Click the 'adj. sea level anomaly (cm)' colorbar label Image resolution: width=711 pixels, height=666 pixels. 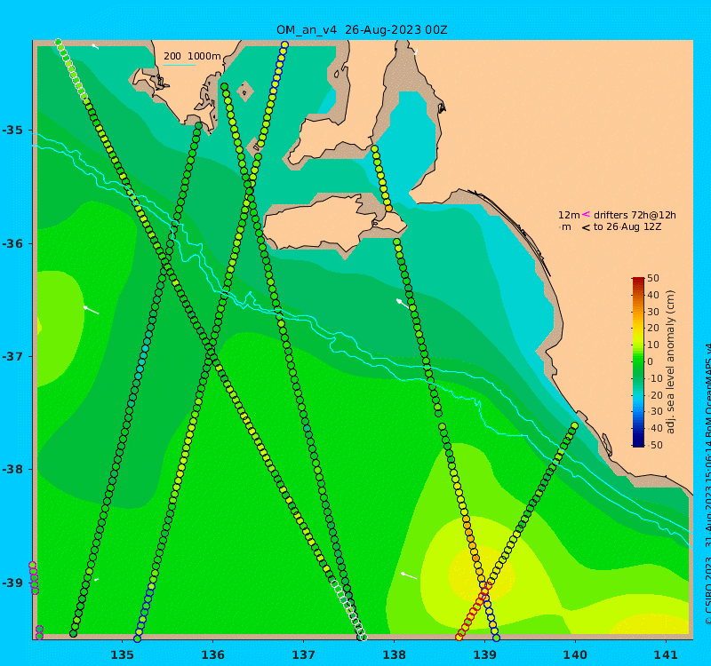(x=670, y=361)
